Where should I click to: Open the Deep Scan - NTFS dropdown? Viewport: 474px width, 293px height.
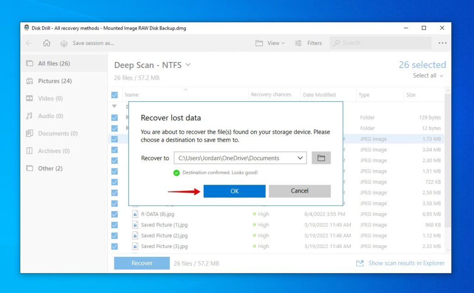tap(188, 65)
